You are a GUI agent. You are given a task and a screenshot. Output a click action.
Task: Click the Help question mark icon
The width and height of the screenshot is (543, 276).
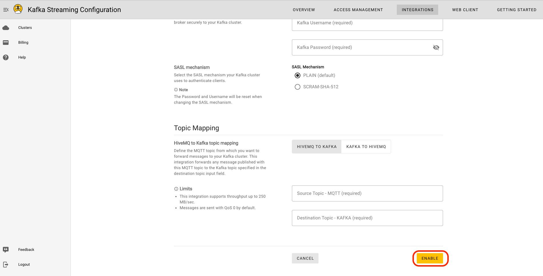click(6, 57)
